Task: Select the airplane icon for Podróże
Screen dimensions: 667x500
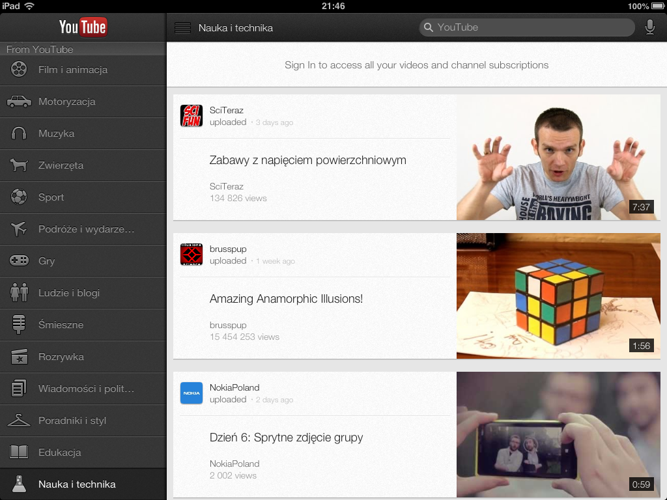Action: 20,229
